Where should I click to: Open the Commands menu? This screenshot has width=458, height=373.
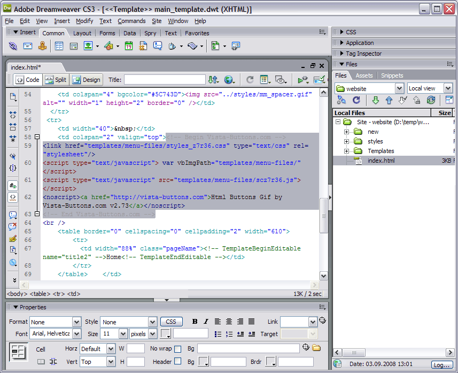click(131, 21)
